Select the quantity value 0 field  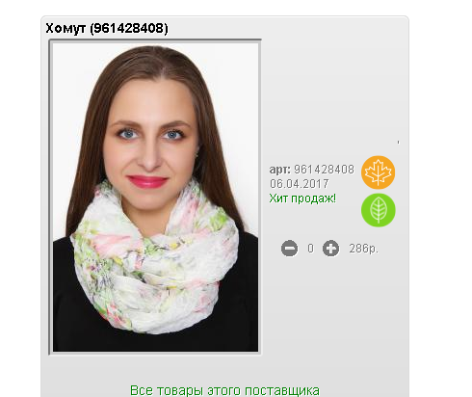310,249
